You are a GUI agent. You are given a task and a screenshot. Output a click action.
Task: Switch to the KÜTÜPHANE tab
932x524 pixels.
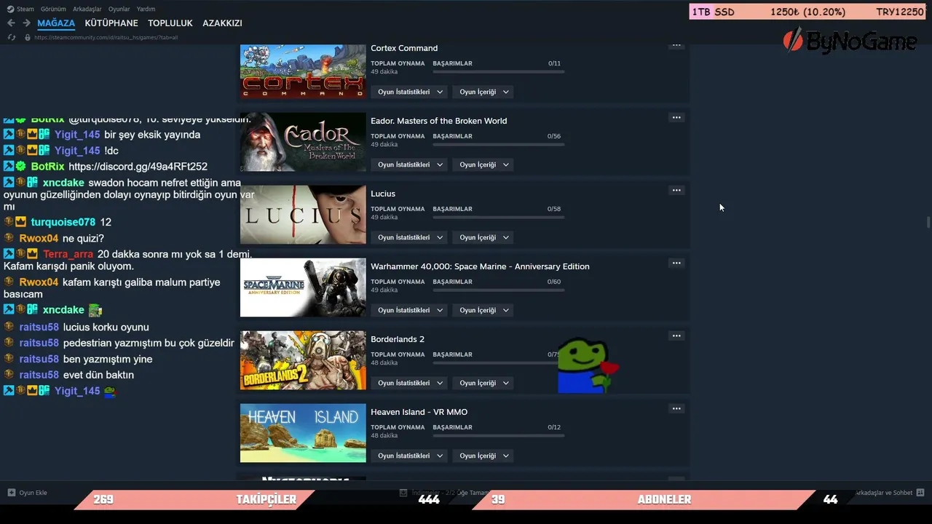pos(111,23)
